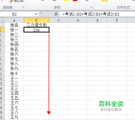Image resolution: width=135 pixels, height=120 pixels.
Task: Open the 剪贴板 clipboard dialog launcher
Action: tap(23, 7)
